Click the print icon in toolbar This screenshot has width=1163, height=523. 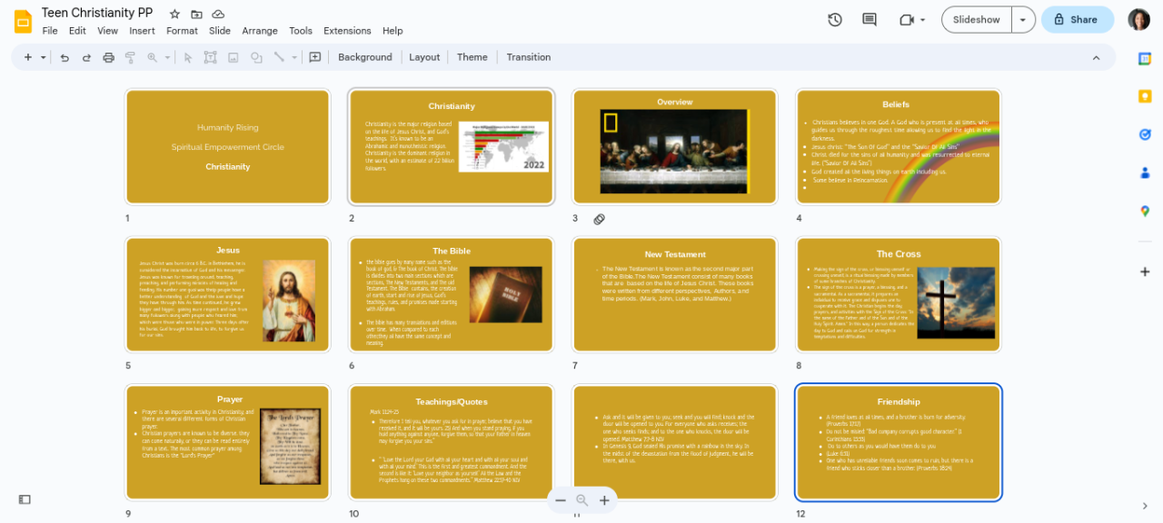[x=109, y=57]
